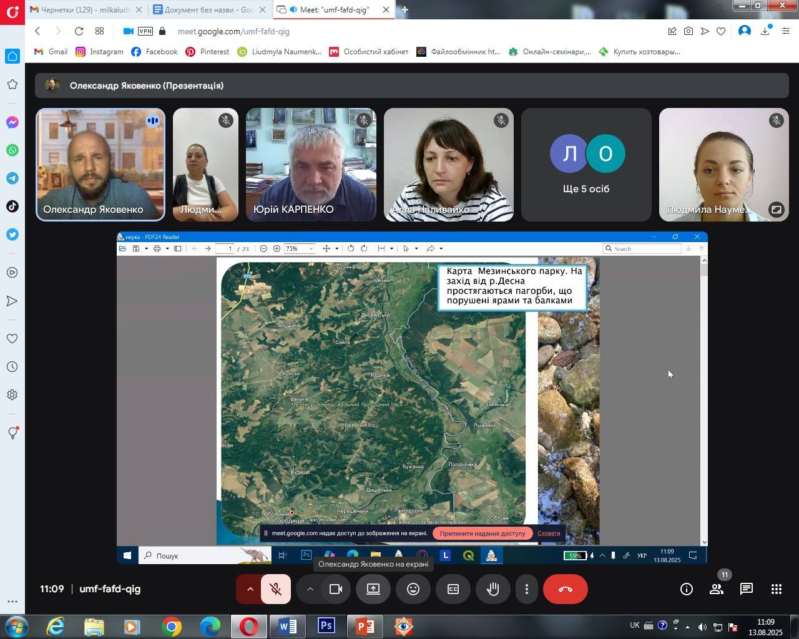Image resolution: width=799 pixels, height=639 pixels.
Task: Open PowerPoint from Windows taskbar
Action: [365, 627]
